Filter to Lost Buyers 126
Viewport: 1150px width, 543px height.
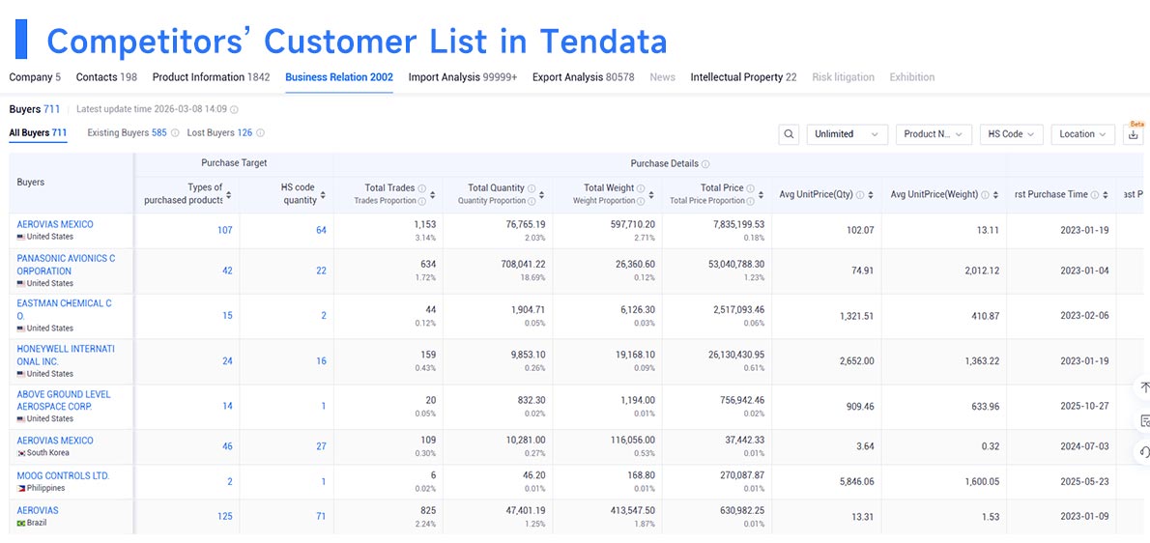click(220, 133)
